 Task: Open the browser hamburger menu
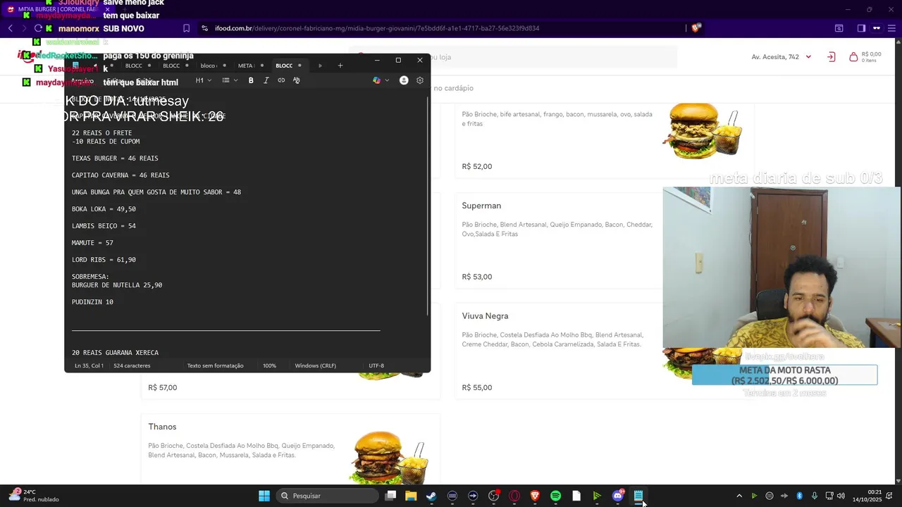(x=891, y=28)
